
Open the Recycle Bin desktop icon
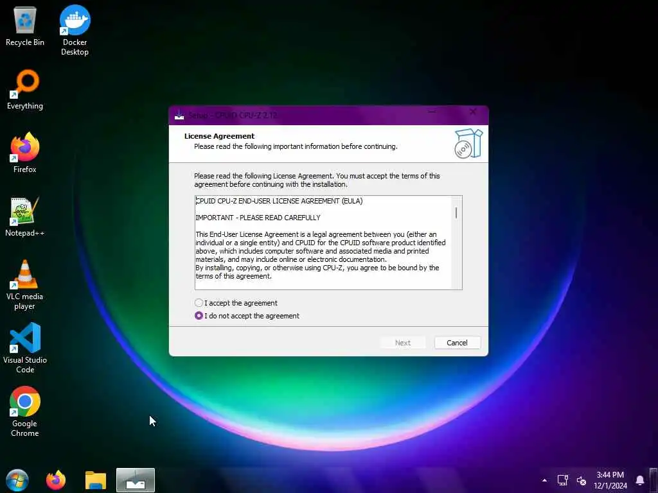point(25,26)
